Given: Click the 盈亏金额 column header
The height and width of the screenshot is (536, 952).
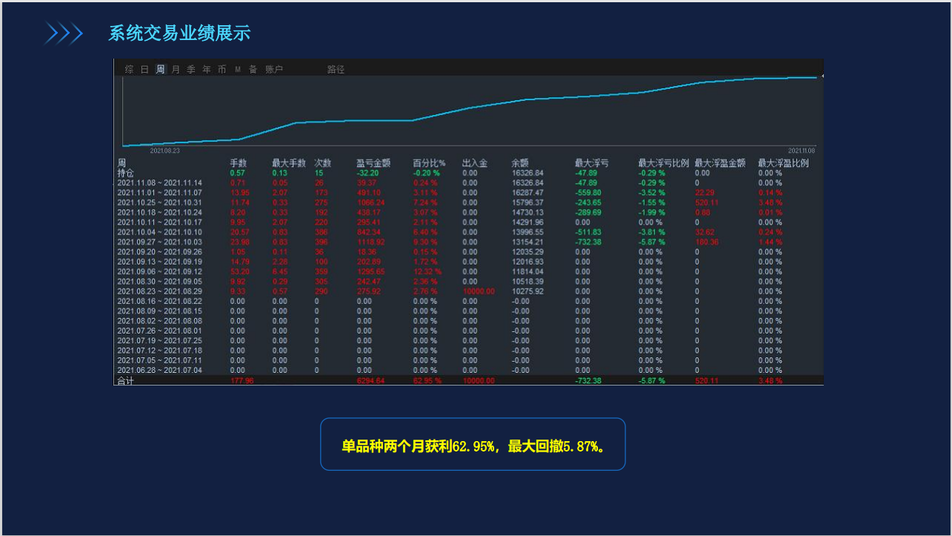Looking at the screenshot, I should 373,163.
